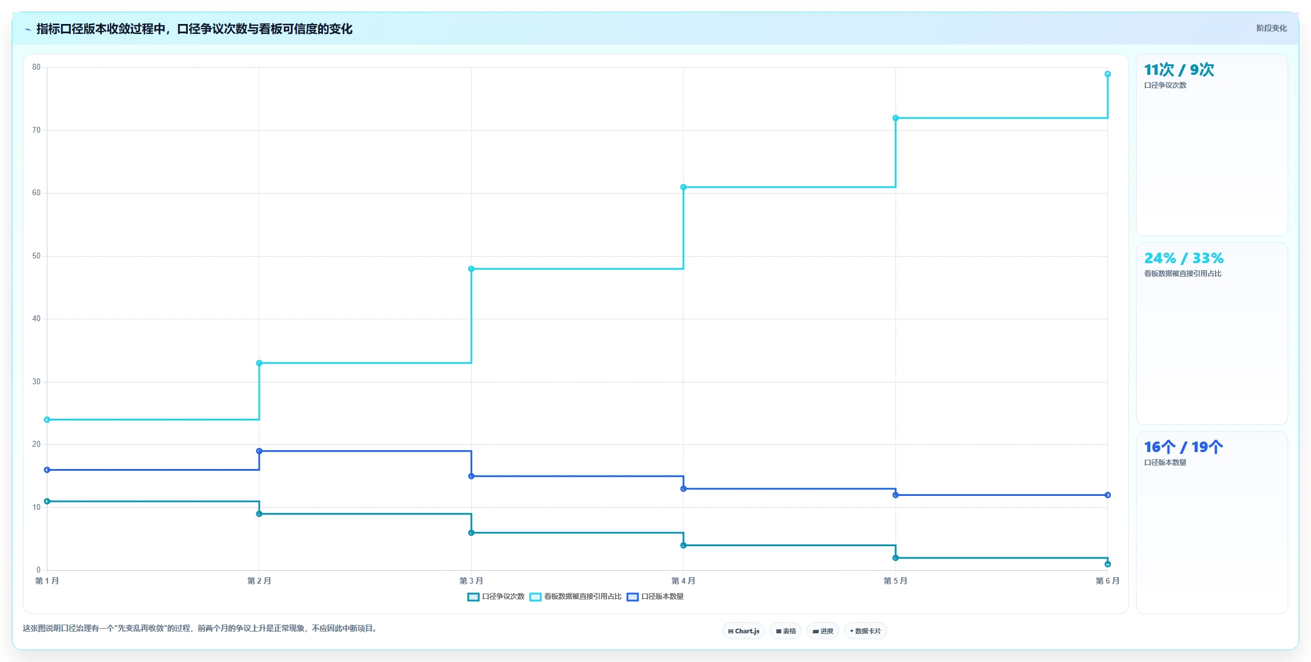The image size is (1311, 662).
Task: Click the 口径版本数量 point at 第 2 月
Action: coord(259,451)
